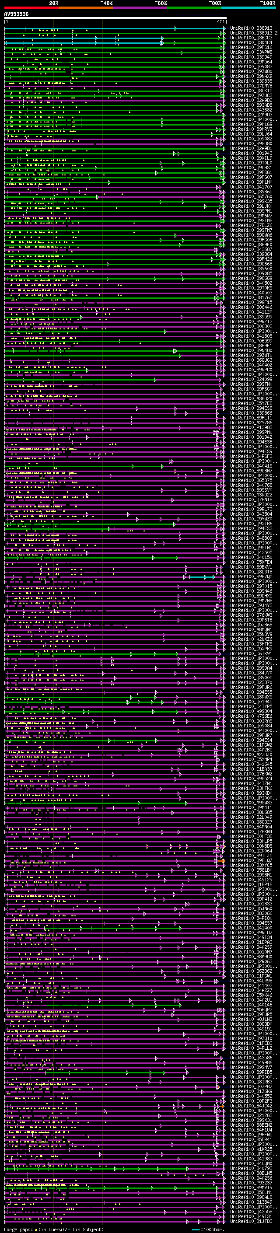Click UniRef100_Q9SPM1 hit name

click(251, 211)
